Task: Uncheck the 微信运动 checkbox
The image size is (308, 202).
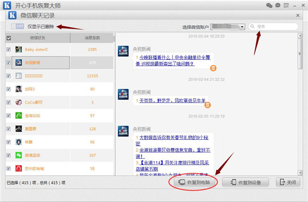Action: 8,155
